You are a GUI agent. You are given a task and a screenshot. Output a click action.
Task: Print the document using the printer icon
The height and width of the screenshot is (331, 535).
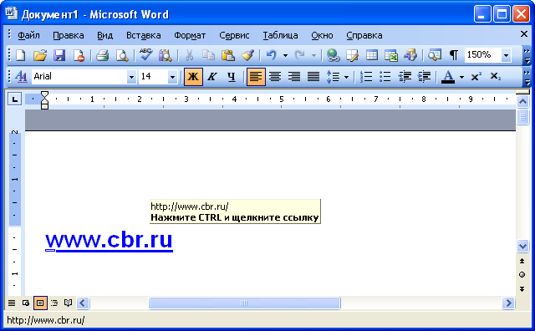(102, 55)
